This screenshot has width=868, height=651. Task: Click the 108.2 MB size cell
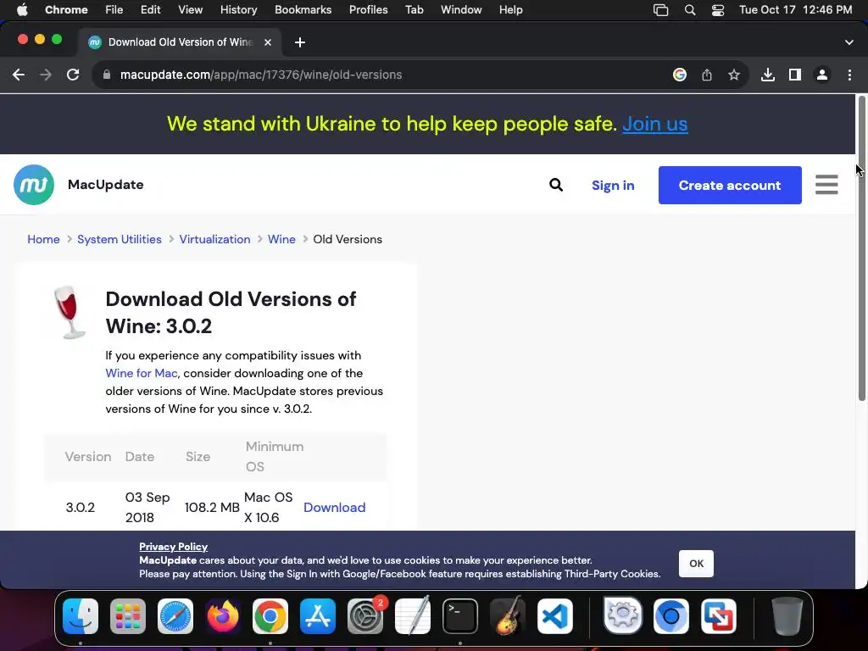(x=212, y=508)
